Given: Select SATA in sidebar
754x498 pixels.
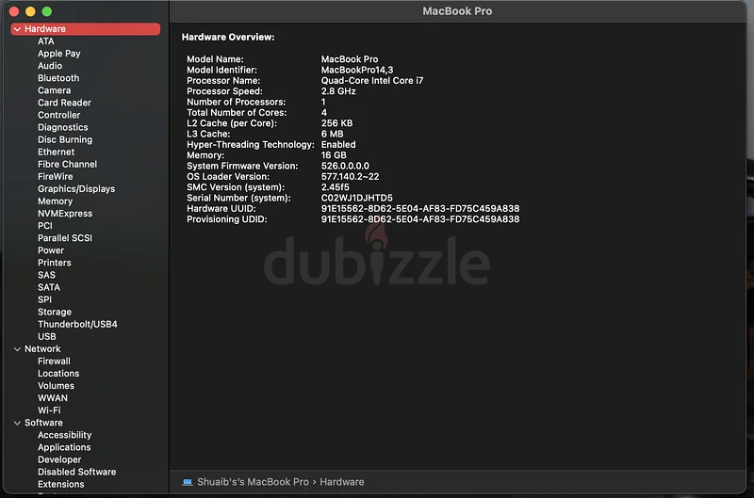Looking at the screenshot, I should (x=49, y=287).
